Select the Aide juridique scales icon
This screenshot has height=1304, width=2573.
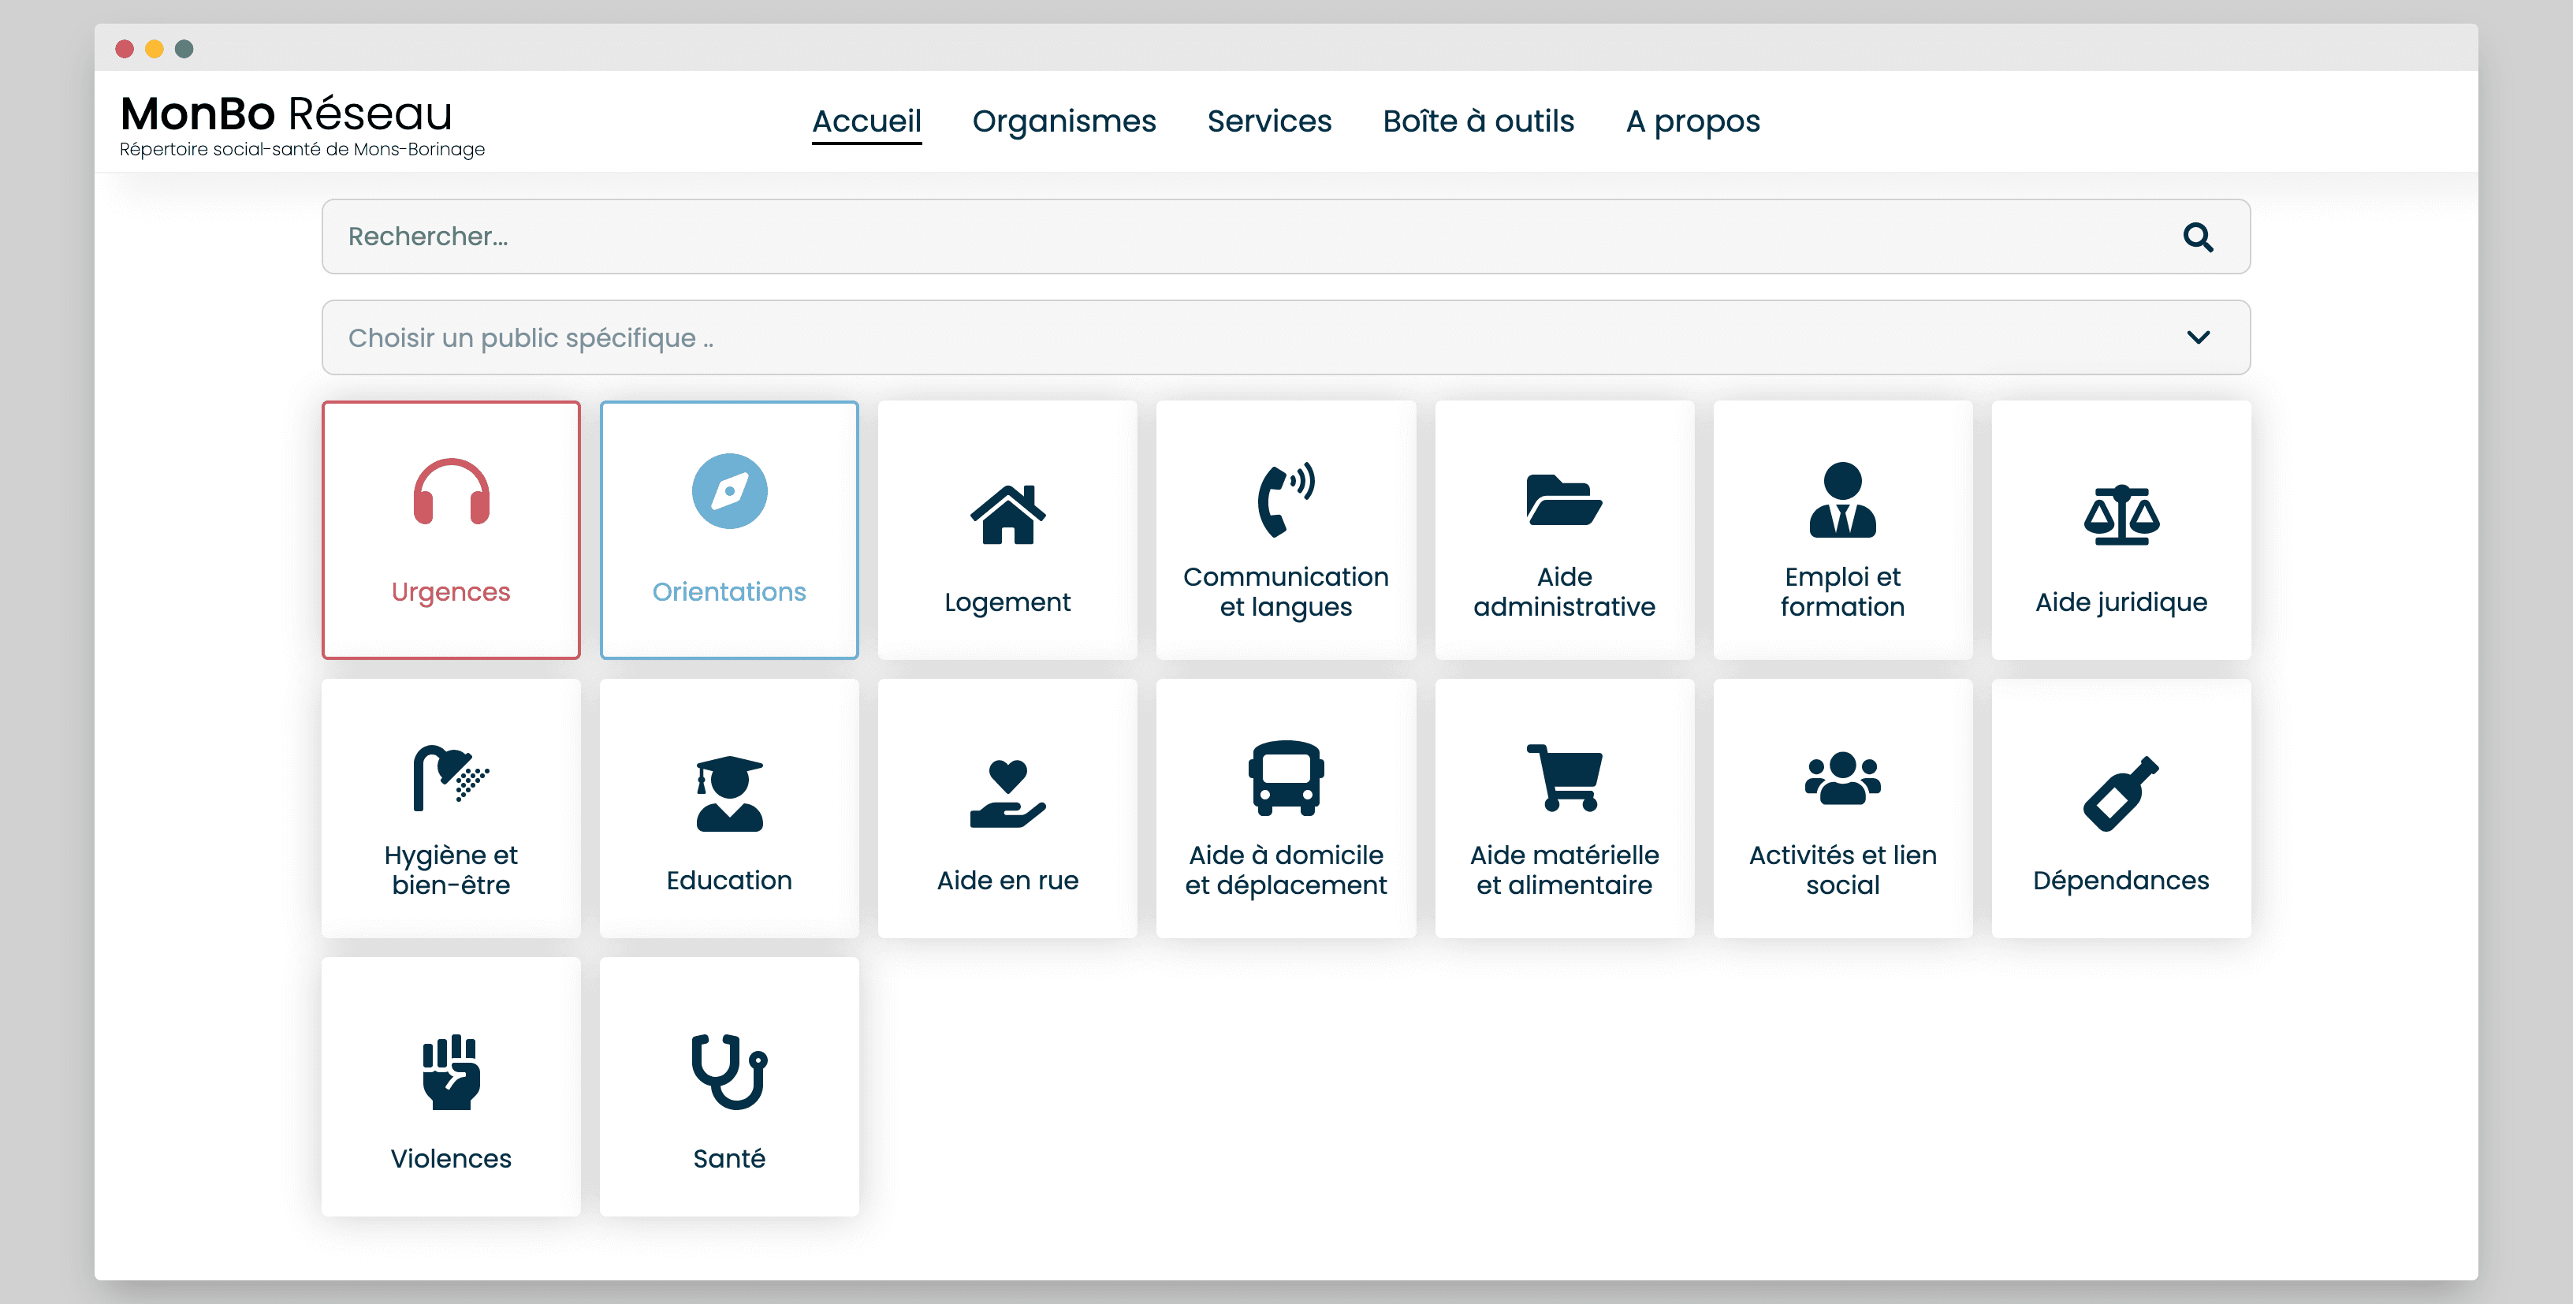pyautogui.click(x=2121, y=515)
